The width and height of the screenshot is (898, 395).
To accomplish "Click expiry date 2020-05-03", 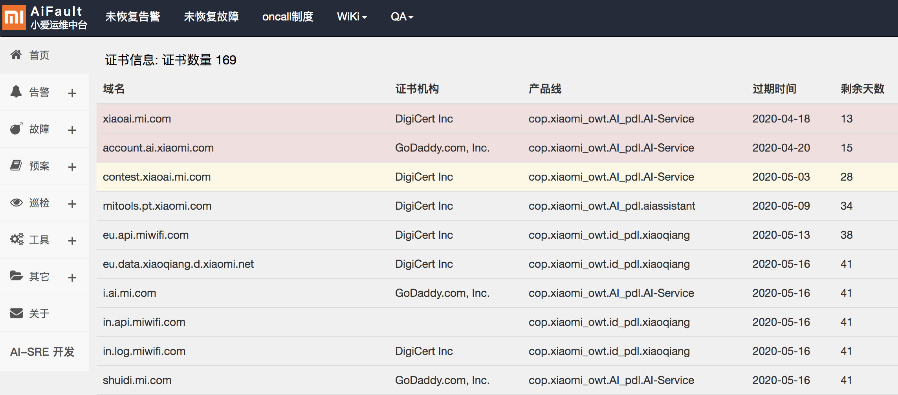I will (x=781, y=177).
